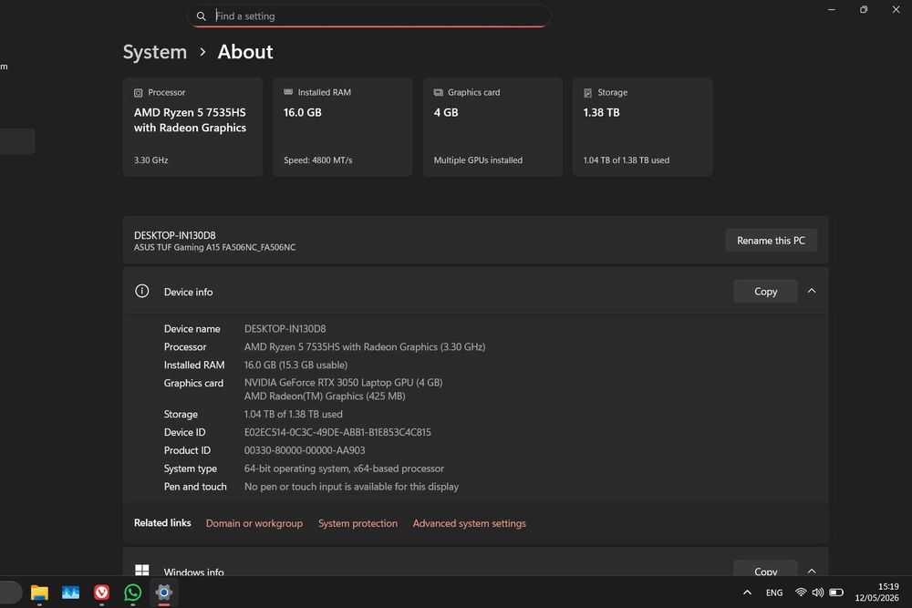Click the battery status tray icon
912x608 pixels.
[x=836, y=593]
